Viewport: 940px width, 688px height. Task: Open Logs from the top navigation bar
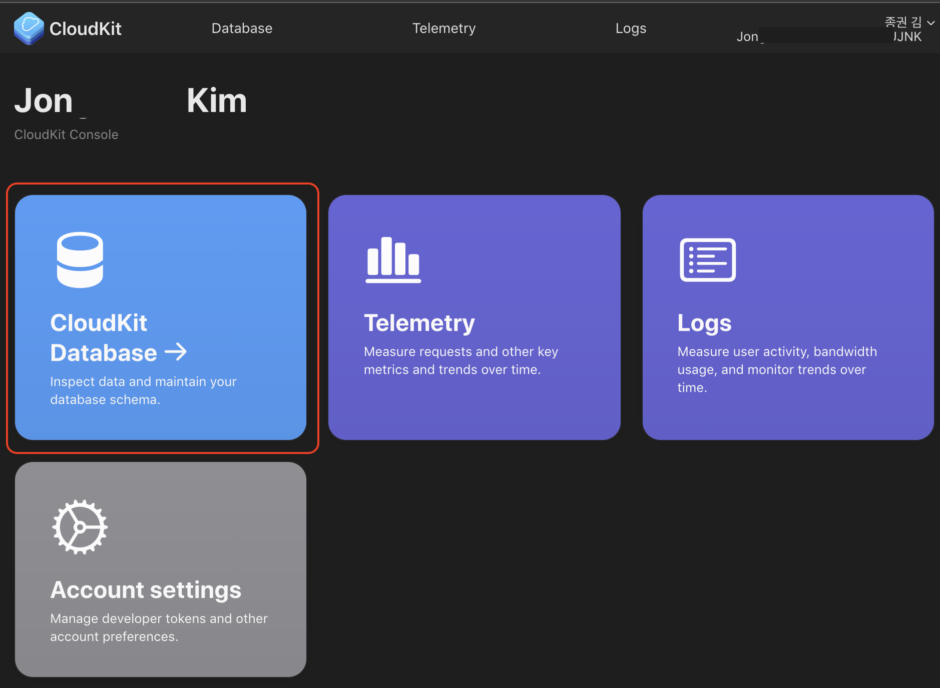(631, 28)
